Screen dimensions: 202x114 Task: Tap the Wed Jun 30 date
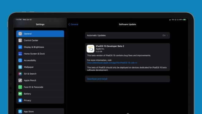coord(27,20)
